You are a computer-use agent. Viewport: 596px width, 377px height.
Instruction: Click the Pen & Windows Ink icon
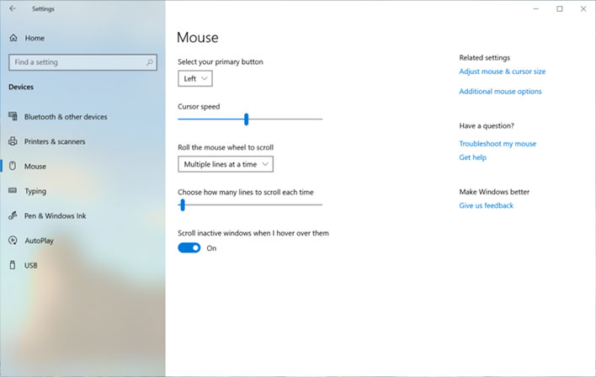(x=13, y=215)
